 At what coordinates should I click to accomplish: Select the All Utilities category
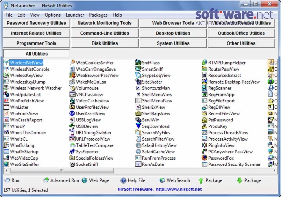pos(36,54)
